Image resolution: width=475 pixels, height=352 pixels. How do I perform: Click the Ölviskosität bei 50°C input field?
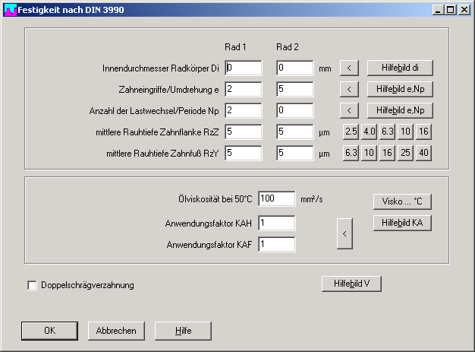[x=276, y=199]
